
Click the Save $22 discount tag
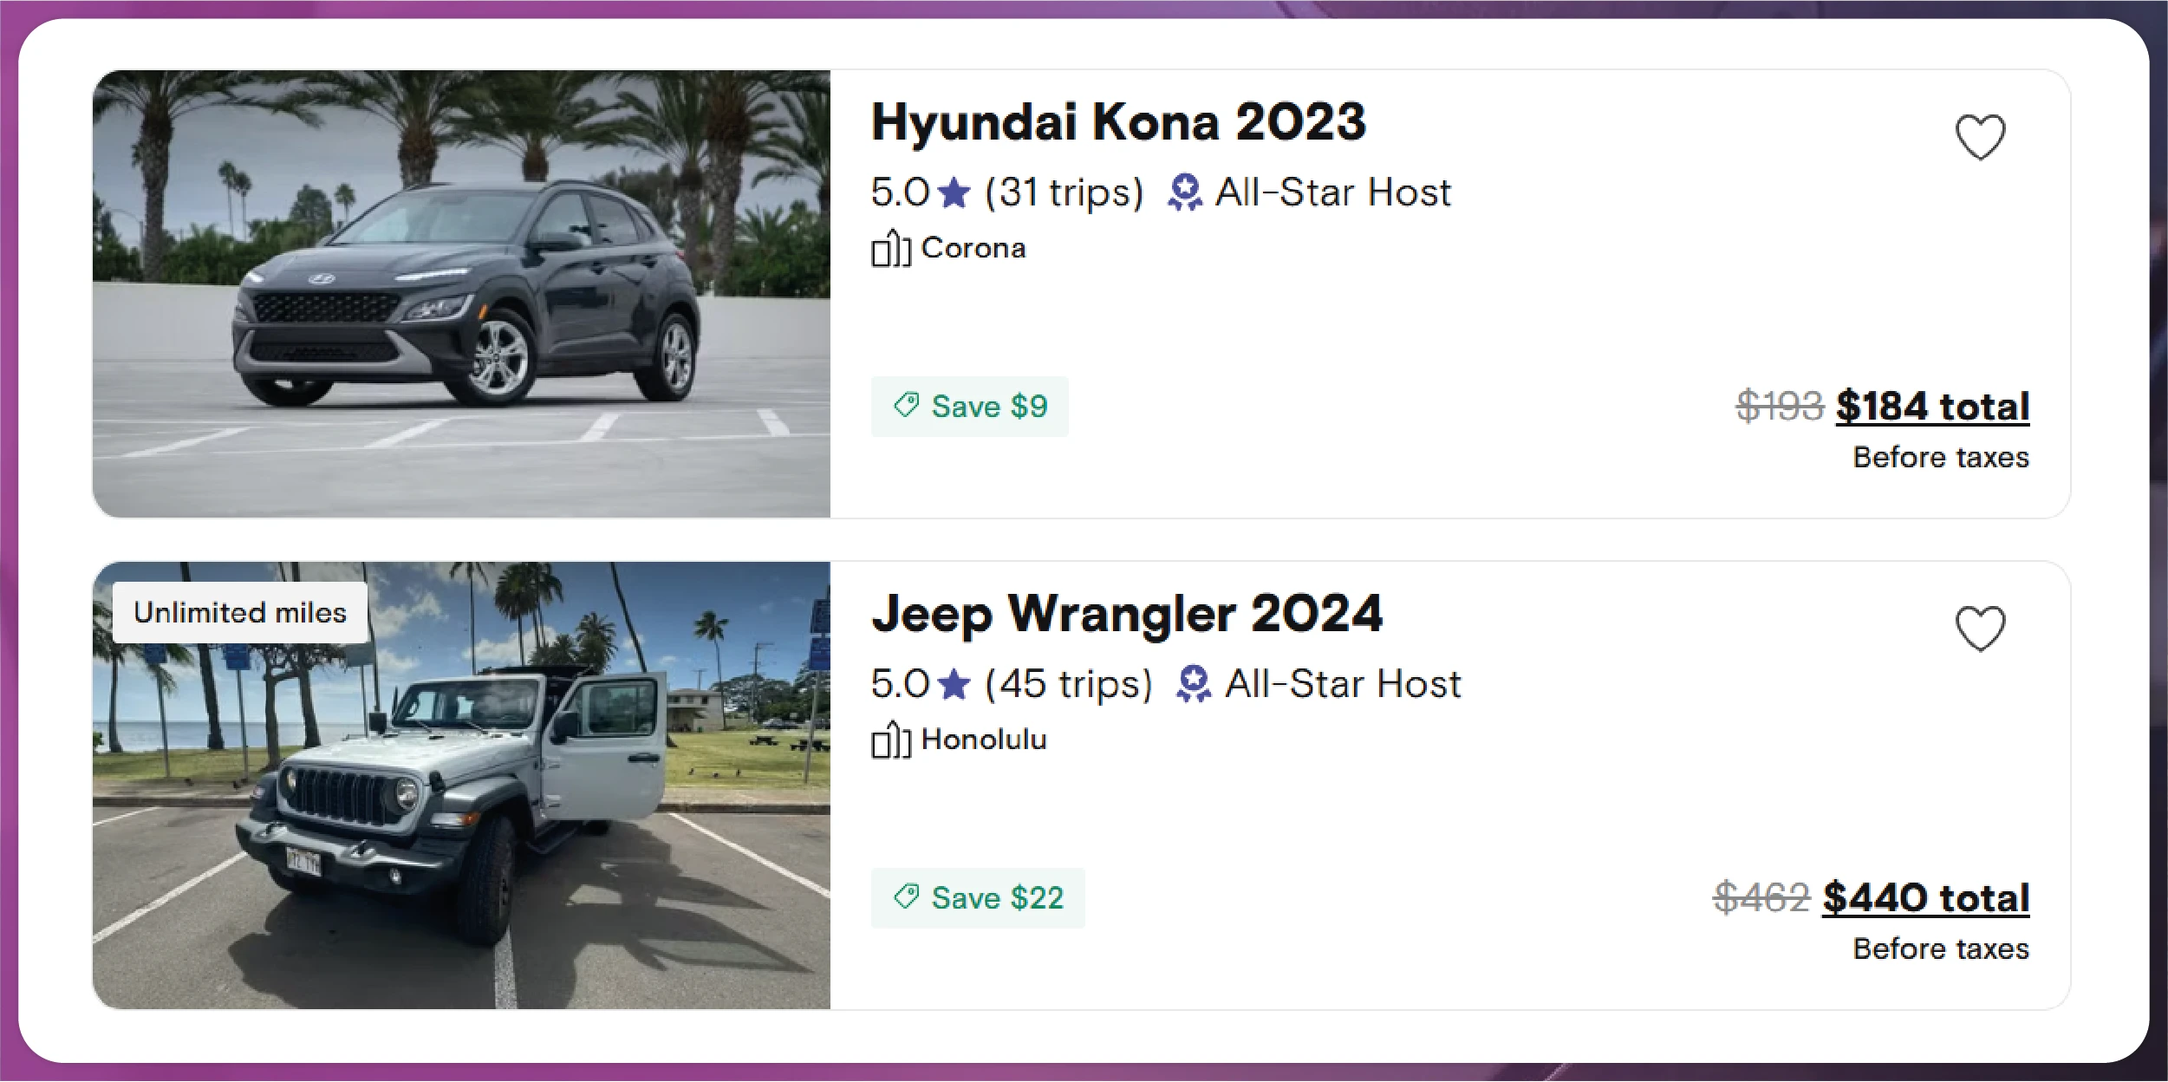(x=977, y=898)
